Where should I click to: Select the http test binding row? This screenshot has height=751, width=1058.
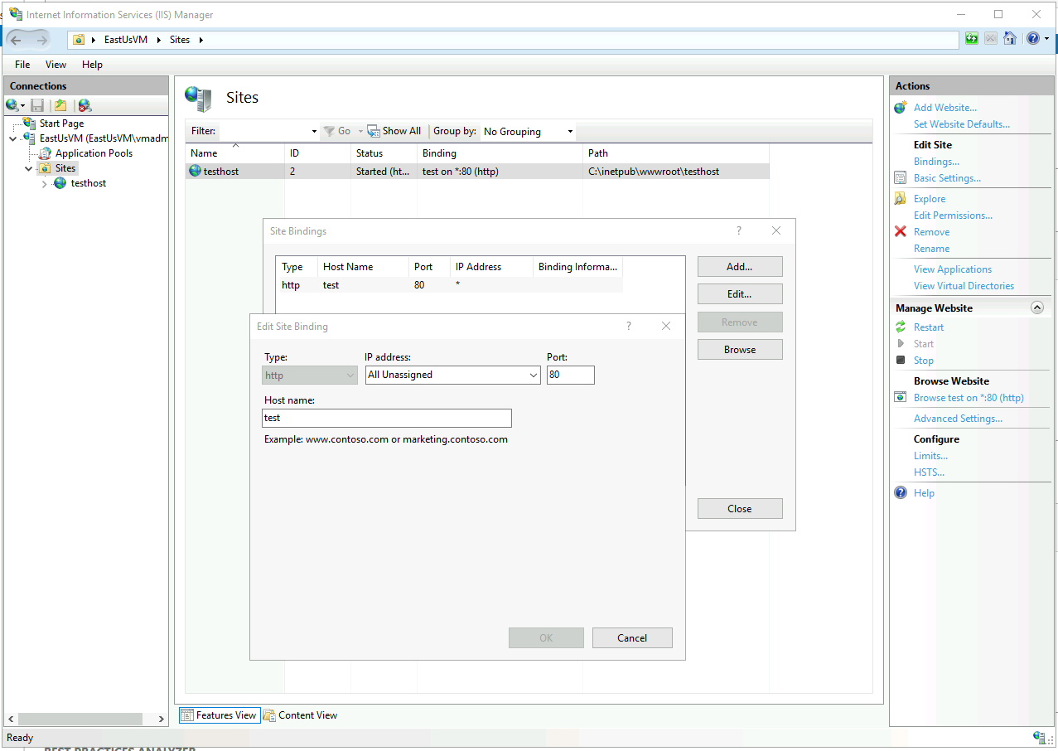pos(450,285)
